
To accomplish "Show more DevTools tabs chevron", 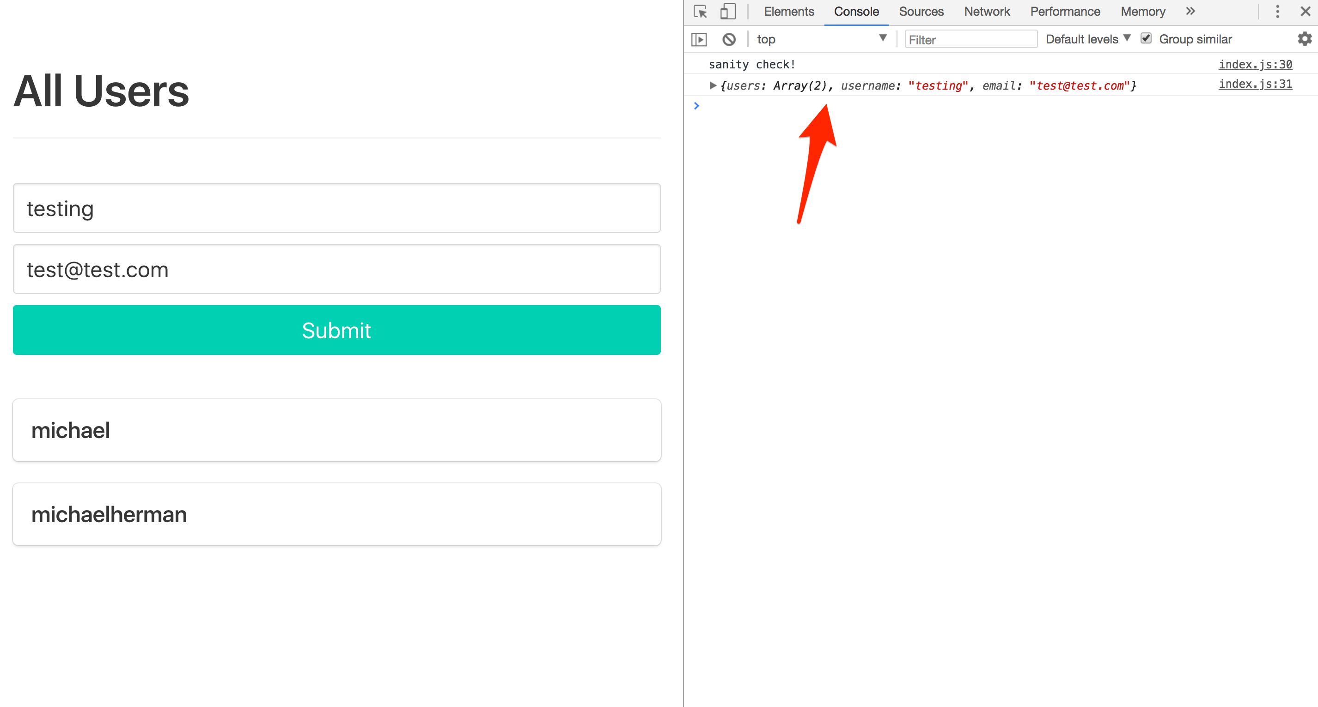I will tap(1190, 12).
